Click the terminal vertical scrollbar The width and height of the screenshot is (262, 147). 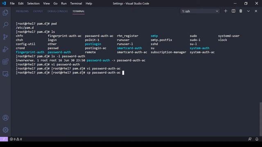261,119
